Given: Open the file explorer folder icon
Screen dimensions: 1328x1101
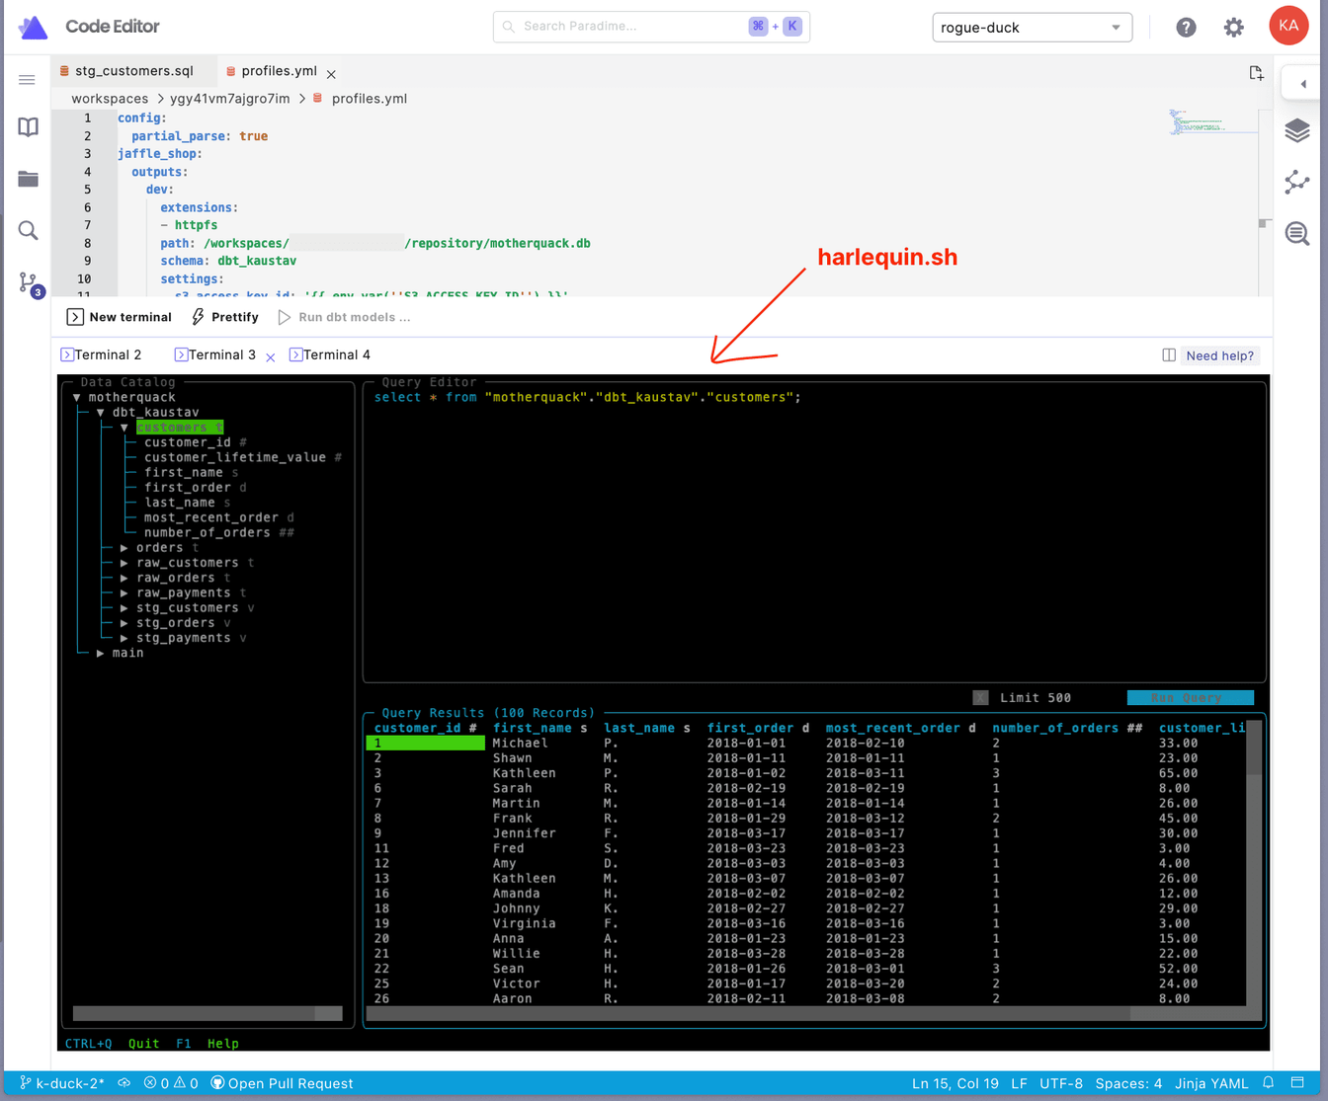Looking at the screenshot, I should pos(28,179).
